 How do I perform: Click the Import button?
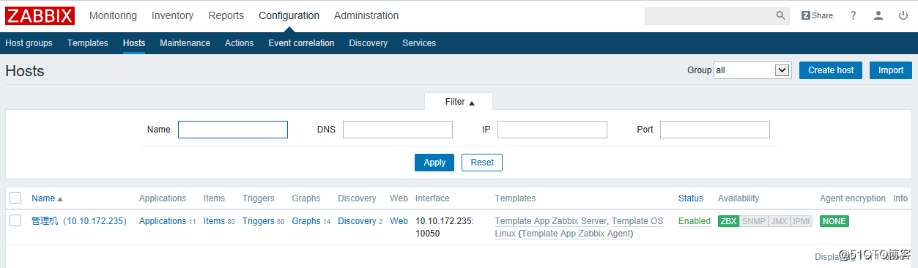[x=891, y=70]
